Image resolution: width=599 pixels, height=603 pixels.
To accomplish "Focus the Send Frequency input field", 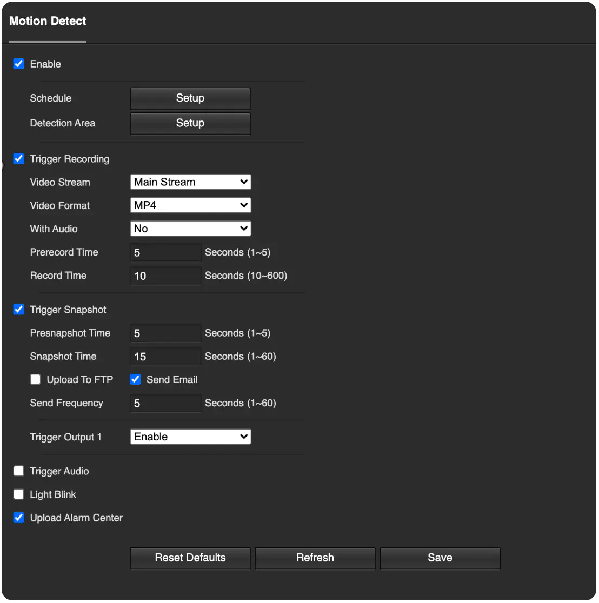I will coord(166,404).
